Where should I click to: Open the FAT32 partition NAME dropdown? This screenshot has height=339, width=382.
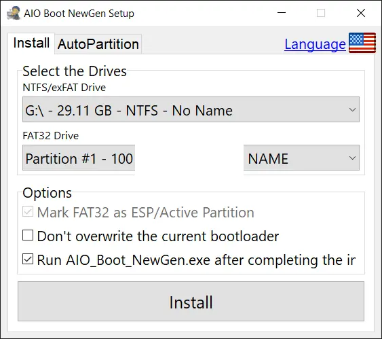coord(301,158)
